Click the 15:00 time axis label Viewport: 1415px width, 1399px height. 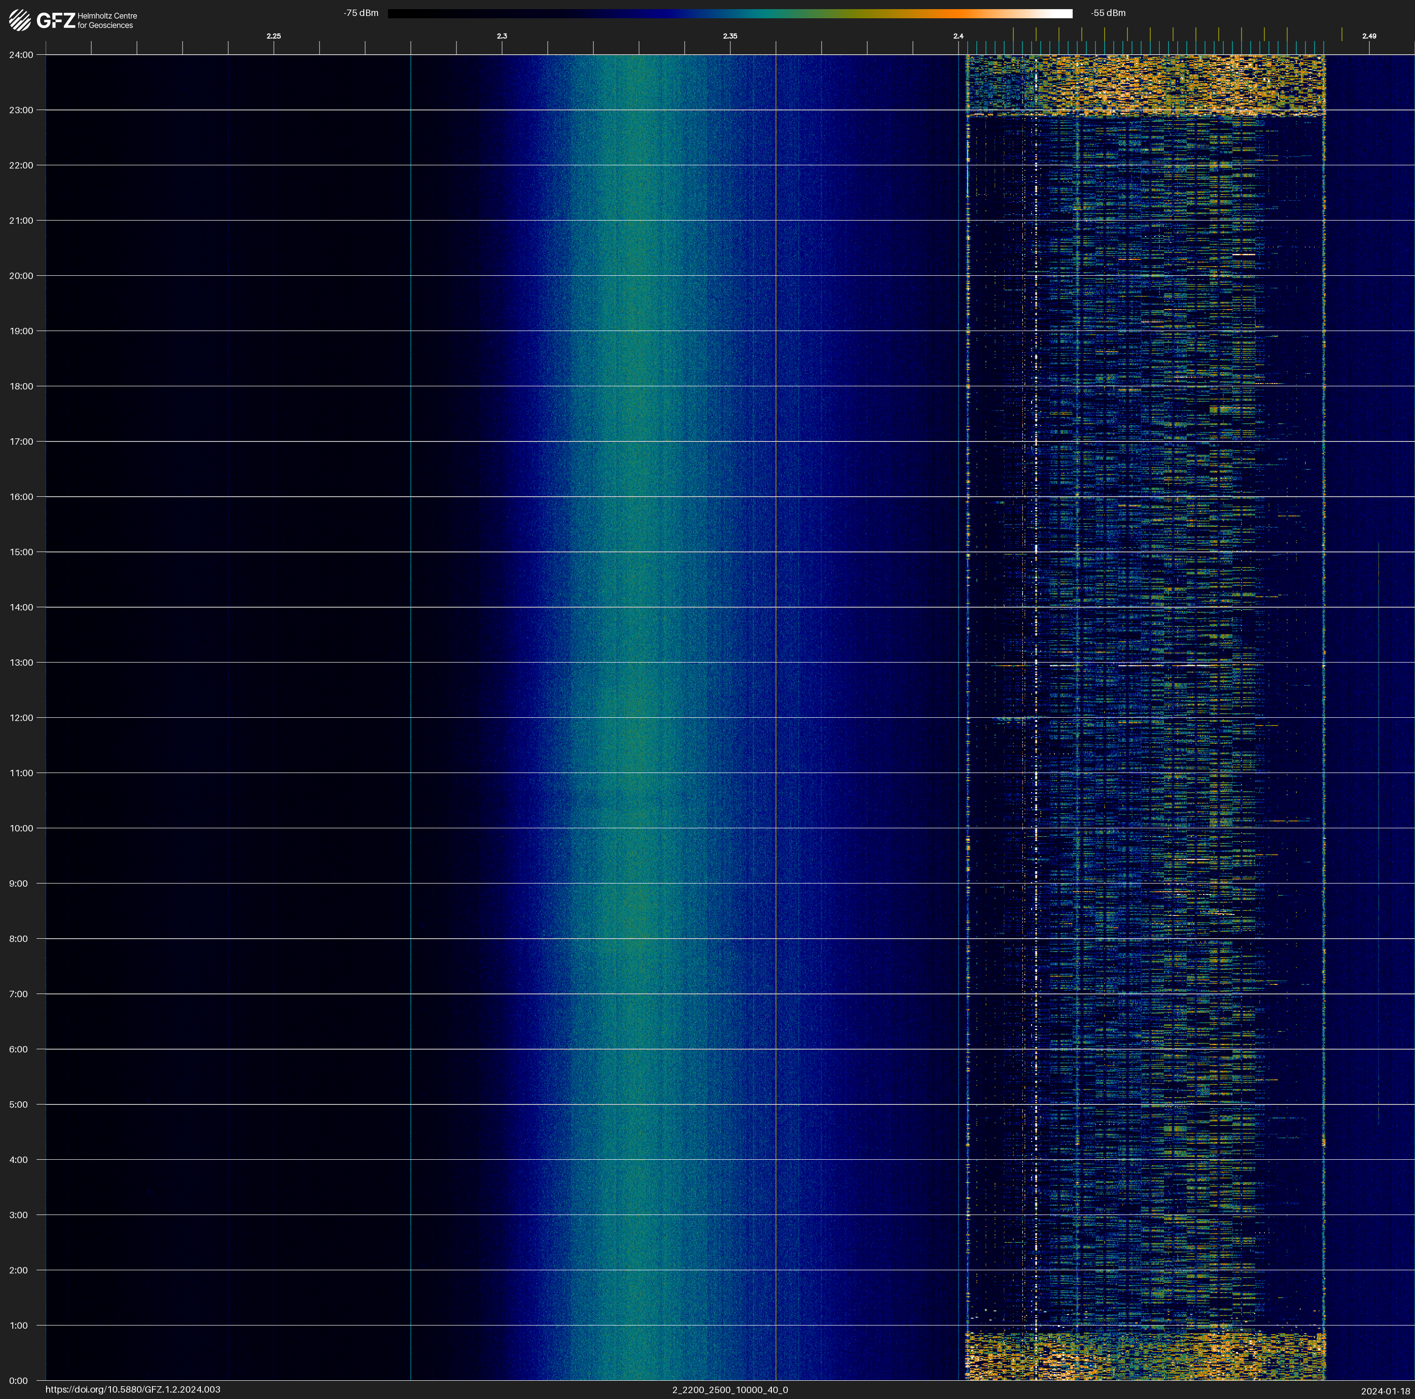point(21,552)
